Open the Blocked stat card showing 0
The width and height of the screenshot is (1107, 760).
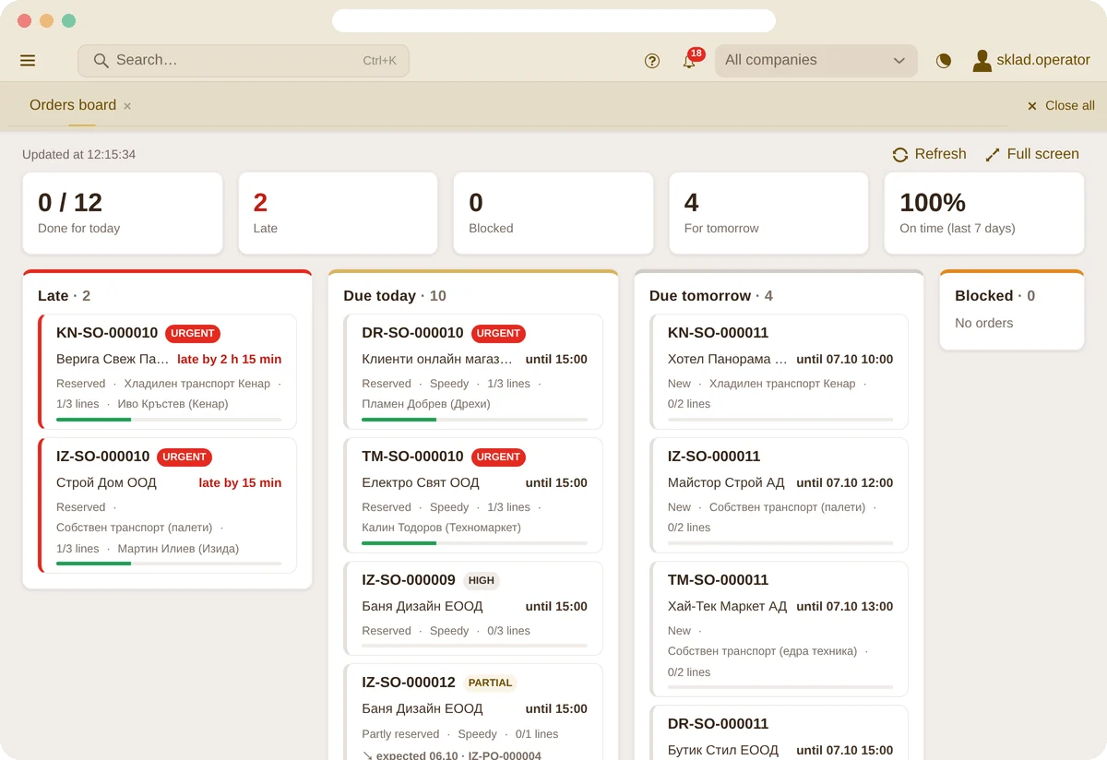(553, 213)
